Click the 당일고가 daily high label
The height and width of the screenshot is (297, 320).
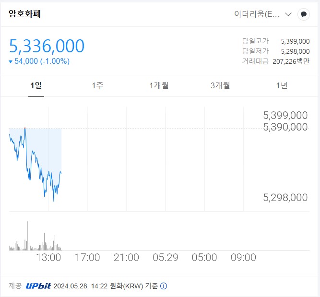[x=256, y=41]
